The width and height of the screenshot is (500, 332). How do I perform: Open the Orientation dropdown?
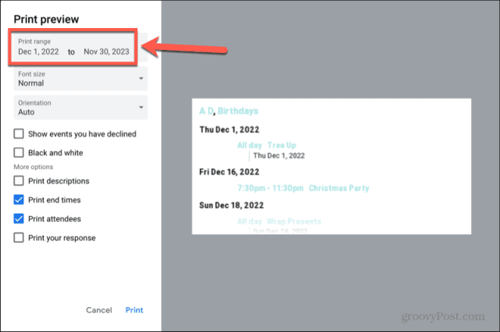pos(80,108)
